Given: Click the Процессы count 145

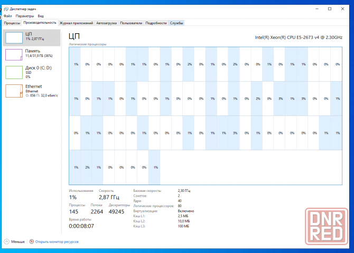Looking at the screenshot, I should (x=73, y=211).
